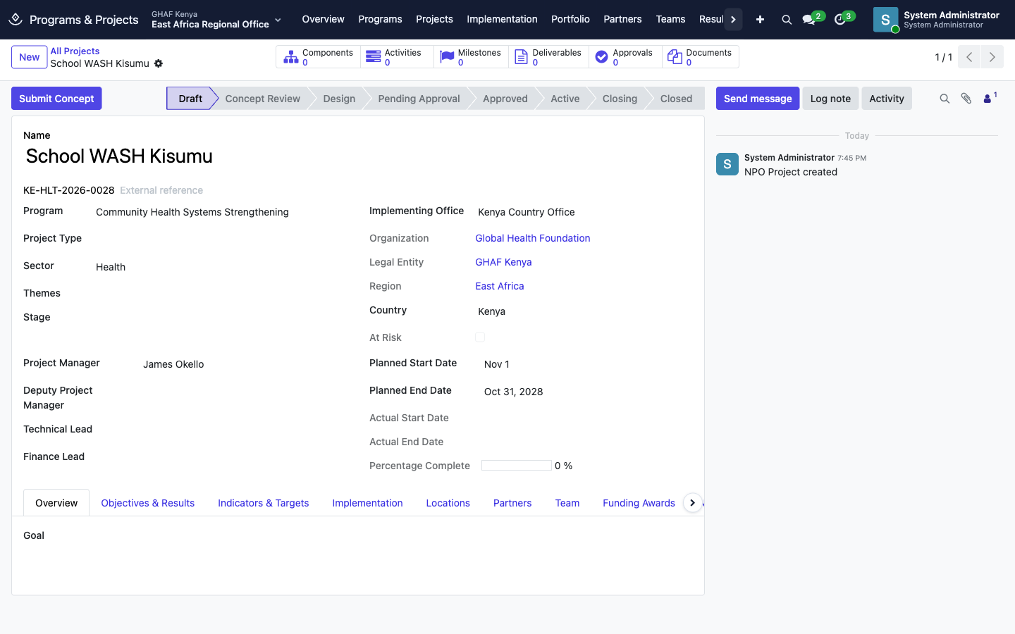Open the followers icon in chatter
1015x634 pixels.
pyautogui.click(x=990, y=99)
